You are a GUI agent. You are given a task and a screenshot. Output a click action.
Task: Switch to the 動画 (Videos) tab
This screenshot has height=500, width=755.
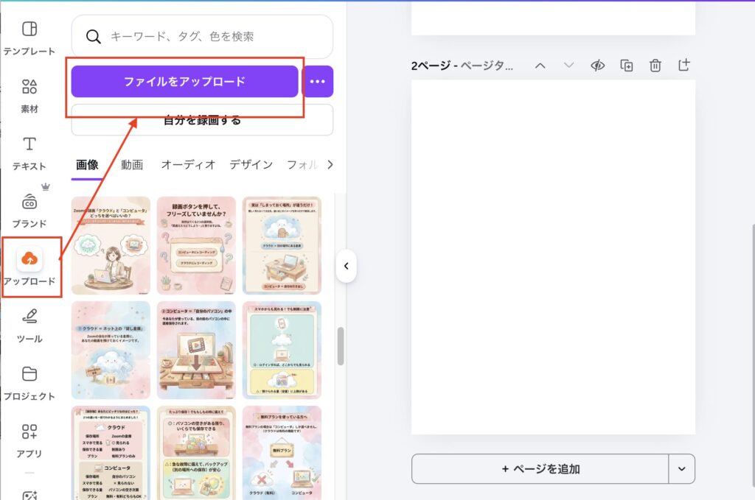point(132,164)
